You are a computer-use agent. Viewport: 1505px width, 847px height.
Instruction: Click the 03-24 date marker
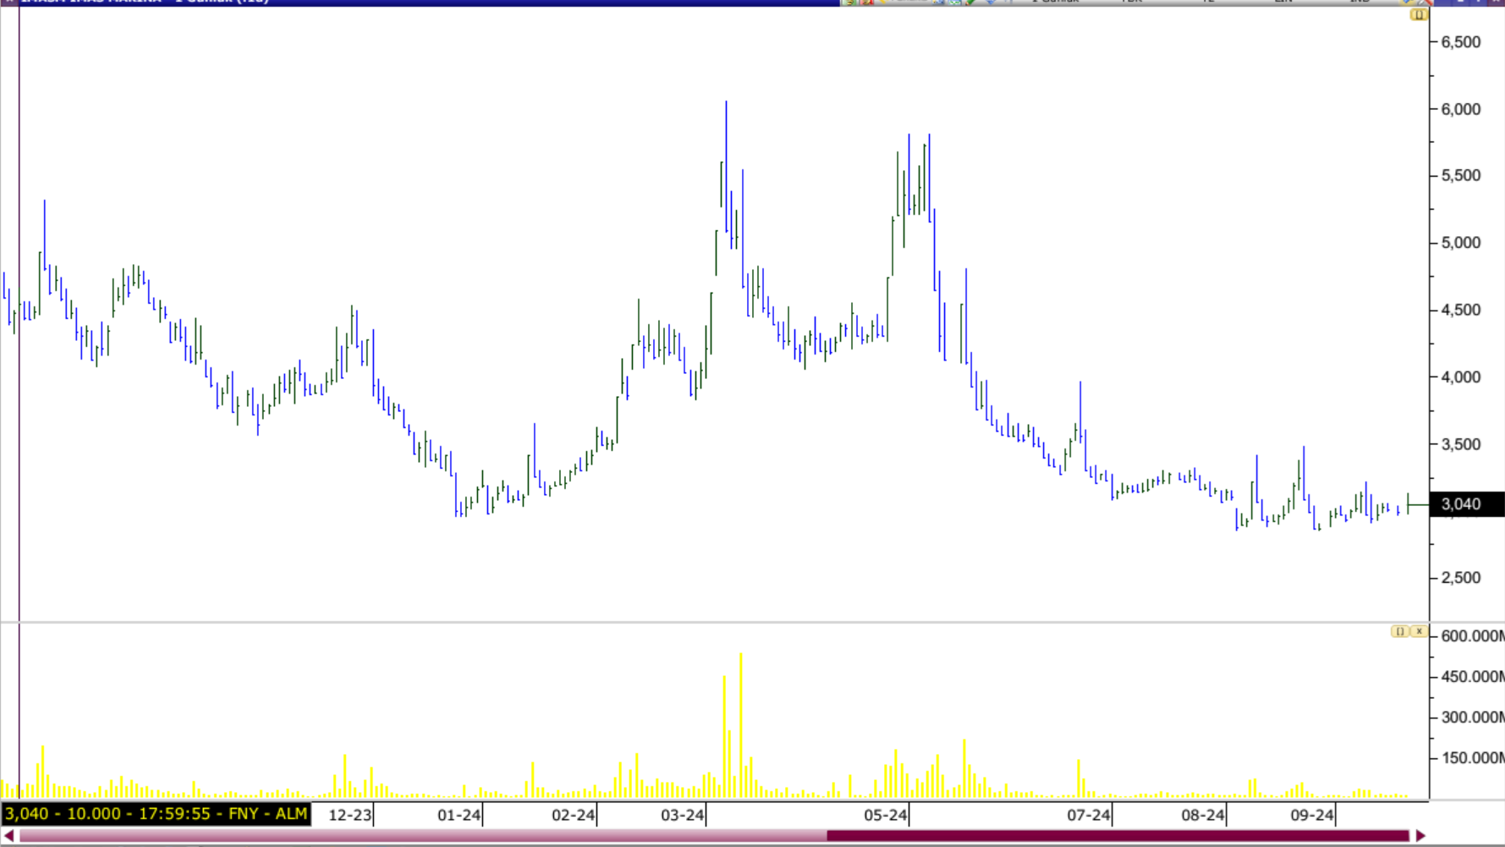(x=683, y=815)
